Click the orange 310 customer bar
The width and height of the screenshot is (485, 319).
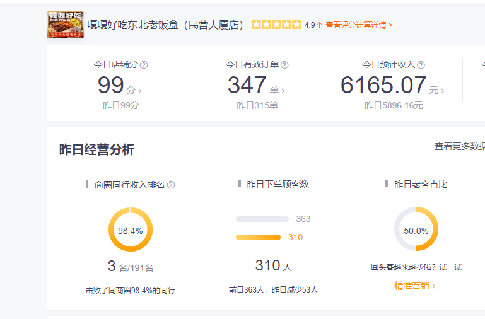(258, 238)
